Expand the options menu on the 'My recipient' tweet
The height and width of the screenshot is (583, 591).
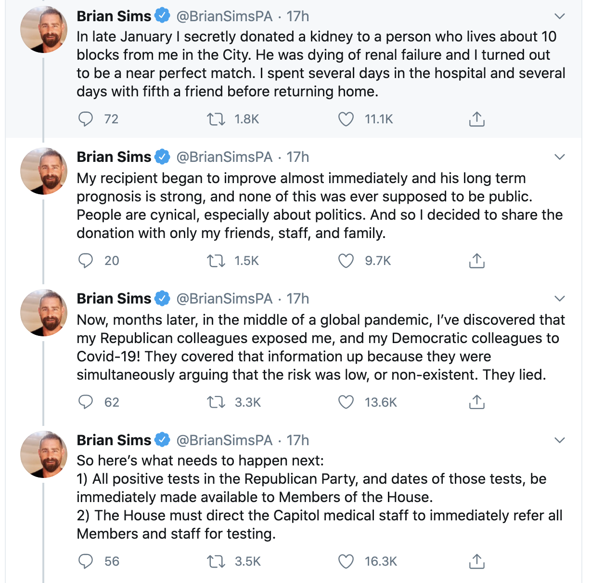(x=559, y=157)
